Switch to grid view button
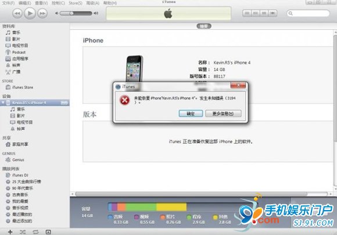 [264, 13]
